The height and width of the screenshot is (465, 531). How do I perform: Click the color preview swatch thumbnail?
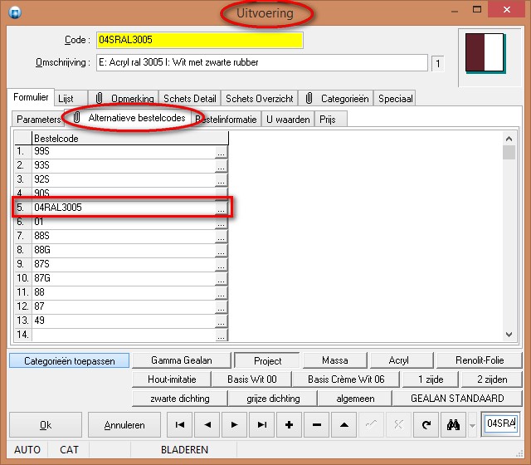pos(485,53)
